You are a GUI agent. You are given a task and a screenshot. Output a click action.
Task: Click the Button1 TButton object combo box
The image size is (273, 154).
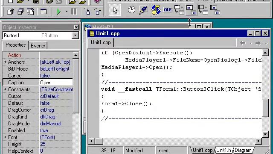point(41,35)
